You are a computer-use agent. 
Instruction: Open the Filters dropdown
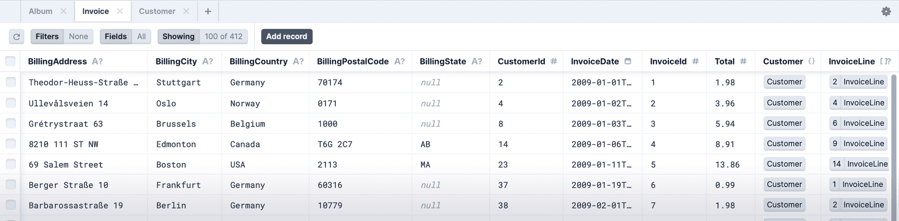pyautogui.click(x=62, y=36)
